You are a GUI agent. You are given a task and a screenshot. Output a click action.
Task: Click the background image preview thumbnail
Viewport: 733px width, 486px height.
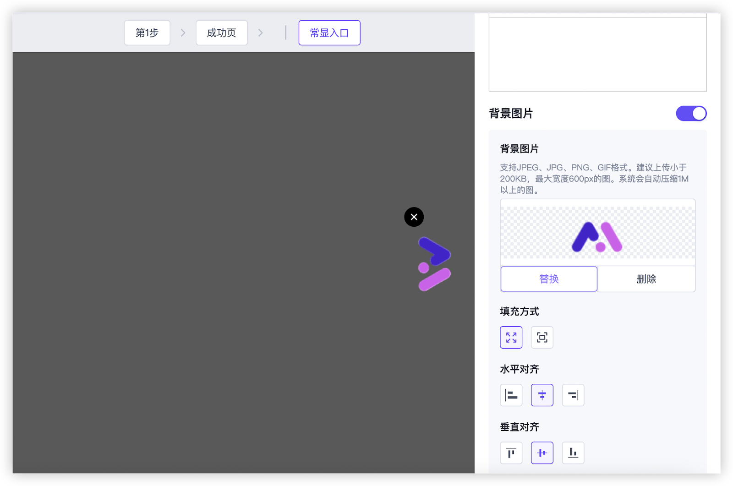597,233
